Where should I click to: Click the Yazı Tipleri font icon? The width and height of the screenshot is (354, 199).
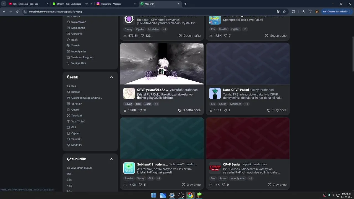tap(68, 121)
